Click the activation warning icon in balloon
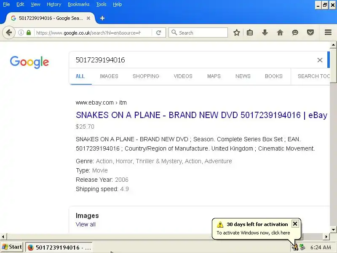Screen dimensions: 337x253 220,224
